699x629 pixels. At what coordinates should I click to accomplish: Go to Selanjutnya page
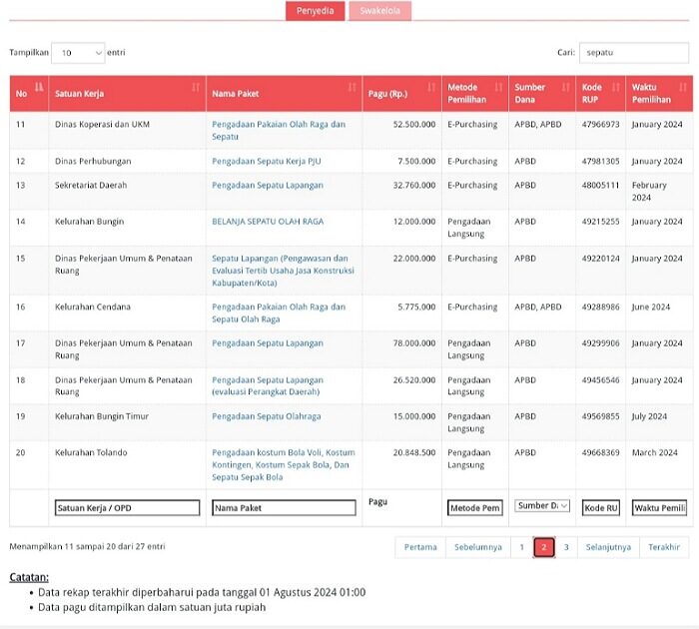(608, 547)
